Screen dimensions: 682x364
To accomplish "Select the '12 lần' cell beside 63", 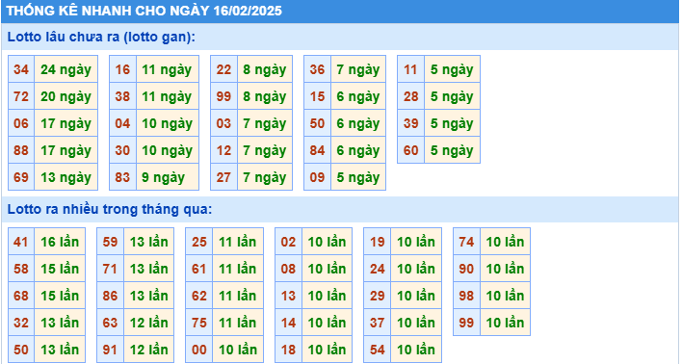I will point(148,323).
